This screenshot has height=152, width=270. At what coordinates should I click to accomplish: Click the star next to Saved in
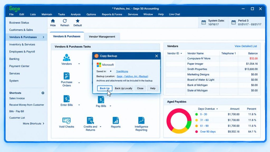(x=110, y=71)
